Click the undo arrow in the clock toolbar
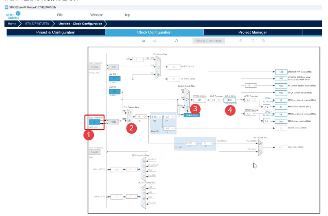This screenshot has height=216, width=328. (143, 41)
